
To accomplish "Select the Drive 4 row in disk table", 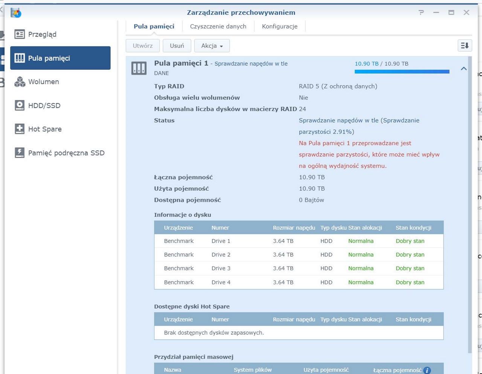I will (x=299, y=282).
